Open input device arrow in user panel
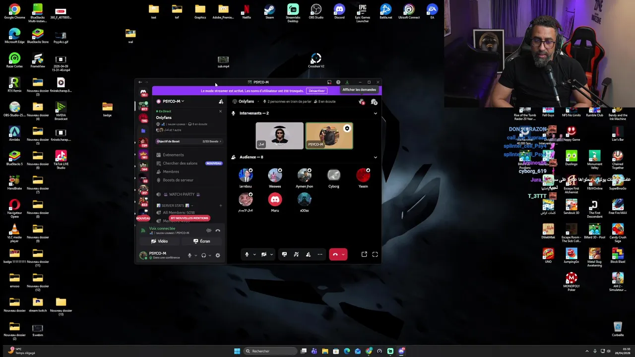This screenshot has height=357, width=635. 195,255
